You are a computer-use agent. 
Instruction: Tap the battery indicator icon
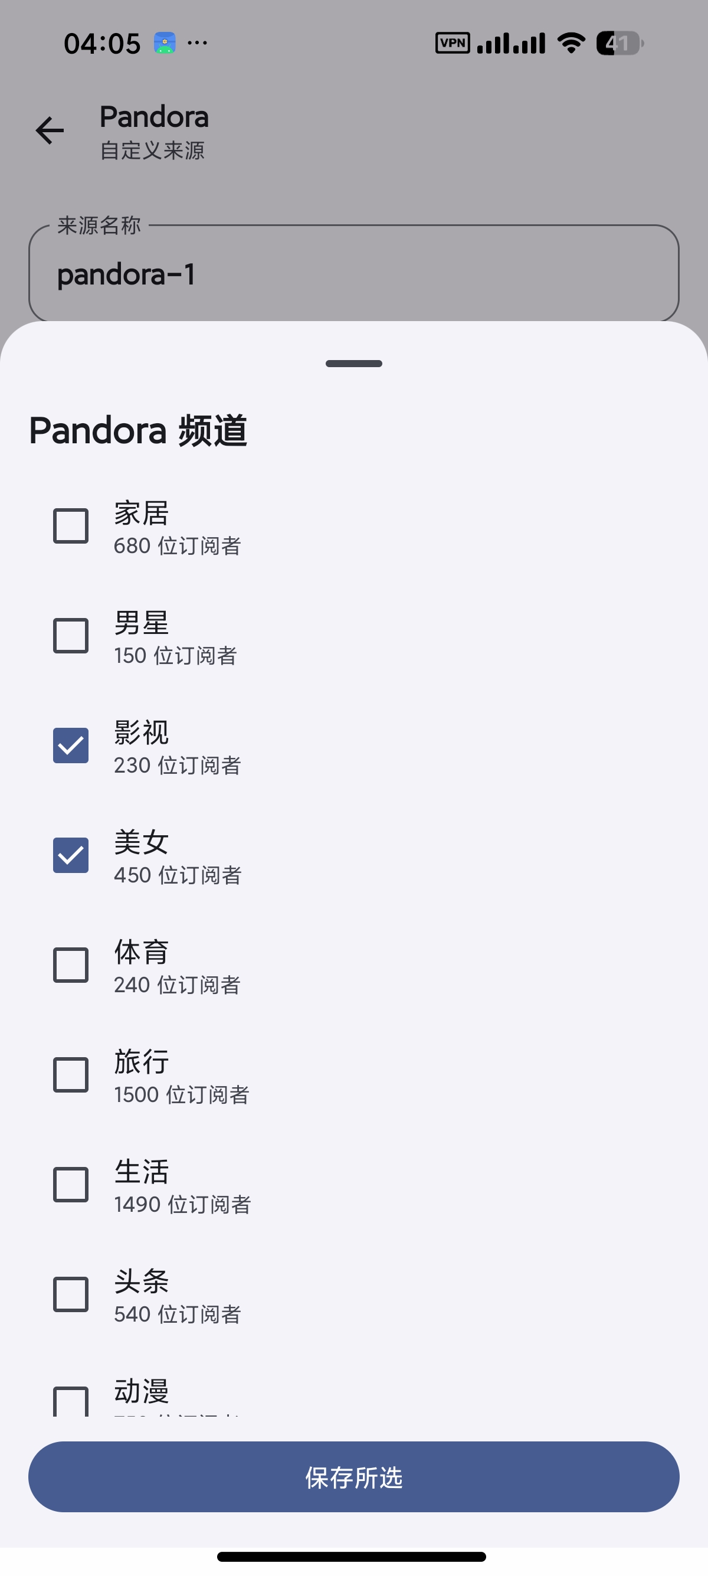pyautogui.click(x=620, y=44)
